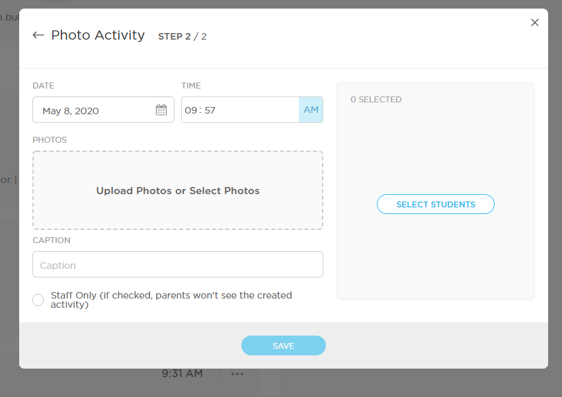Click the Photo Activity dialog title
The height and width of the screenshot is (397, 562).
97,35
